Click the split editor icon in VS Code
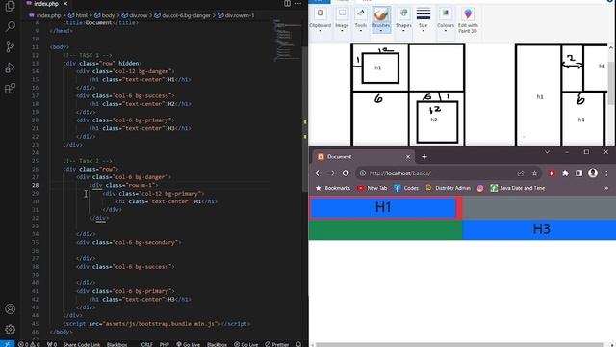The width and height of the screenshot is (616, 347). [x=287, y=4]
